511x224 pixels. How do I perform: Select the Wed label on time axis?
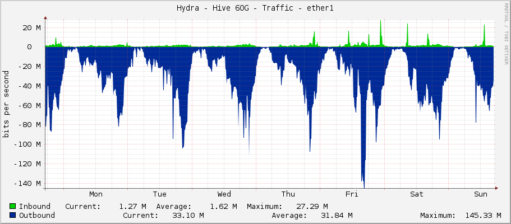pyautogui.click(x=224, y=194)
